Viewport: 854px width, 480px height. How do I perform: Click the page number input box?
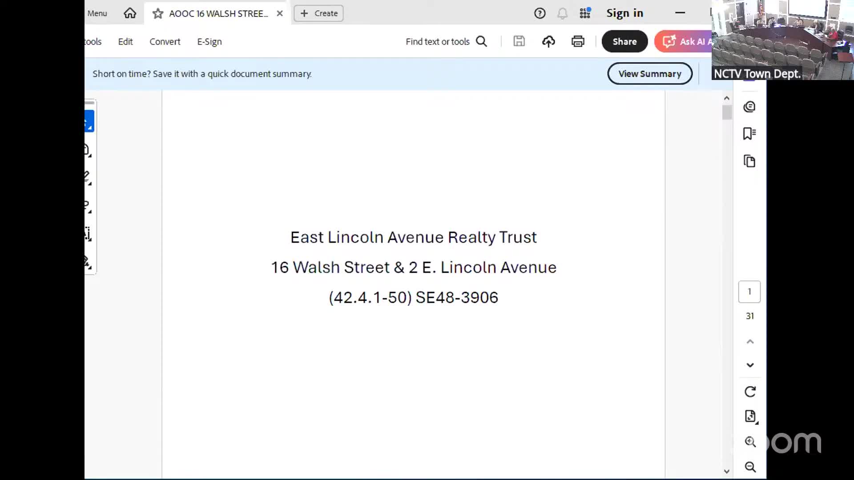coord(749,292)
